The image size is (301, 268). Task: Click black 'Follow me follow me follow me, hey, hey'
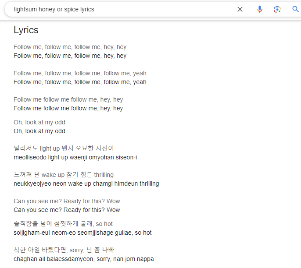click(x=68, y=108)
